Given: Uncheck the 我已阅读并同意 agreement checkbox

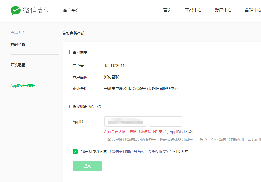Looking at the screenshot, I should 75,151.
